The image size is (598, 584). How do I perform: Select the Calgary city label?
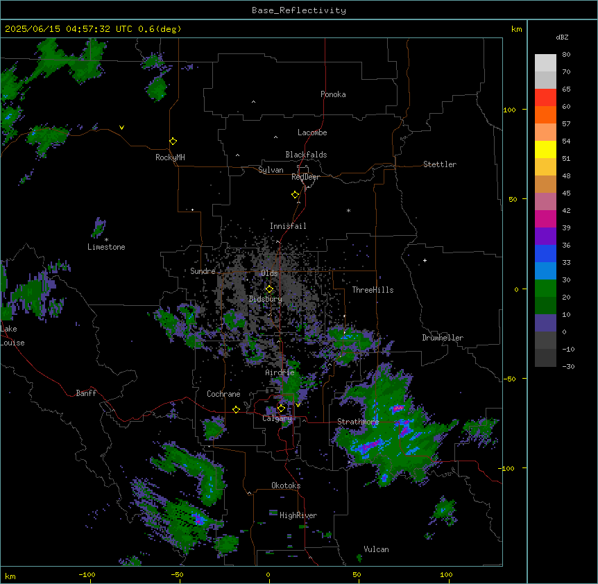click(x=277, y=418)
